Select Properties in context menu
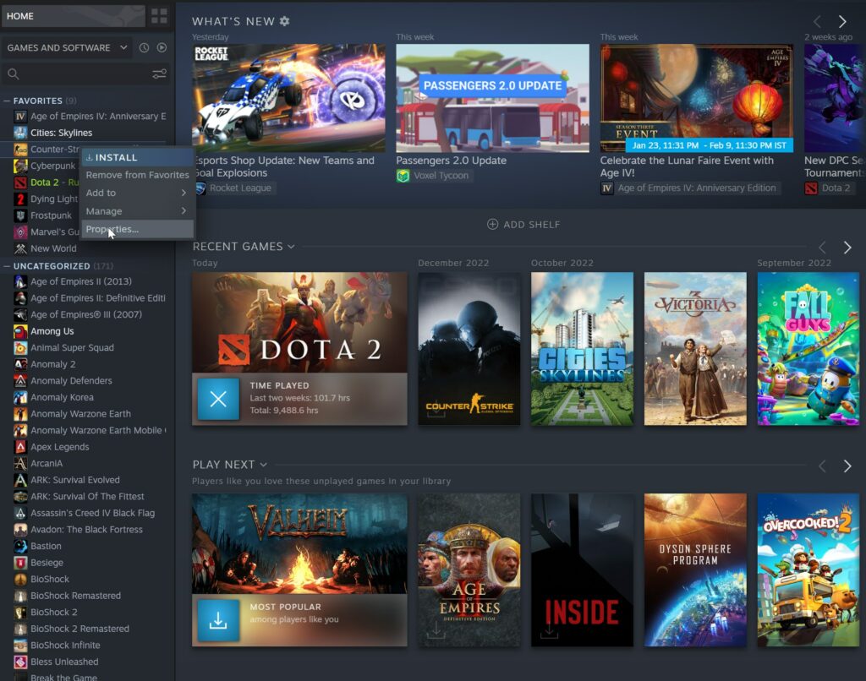 pyautogui.click(x=112, y=229)
